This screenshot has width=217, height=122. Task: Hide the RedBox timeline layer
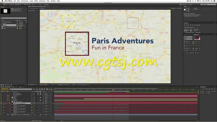[x=1, y=99]
